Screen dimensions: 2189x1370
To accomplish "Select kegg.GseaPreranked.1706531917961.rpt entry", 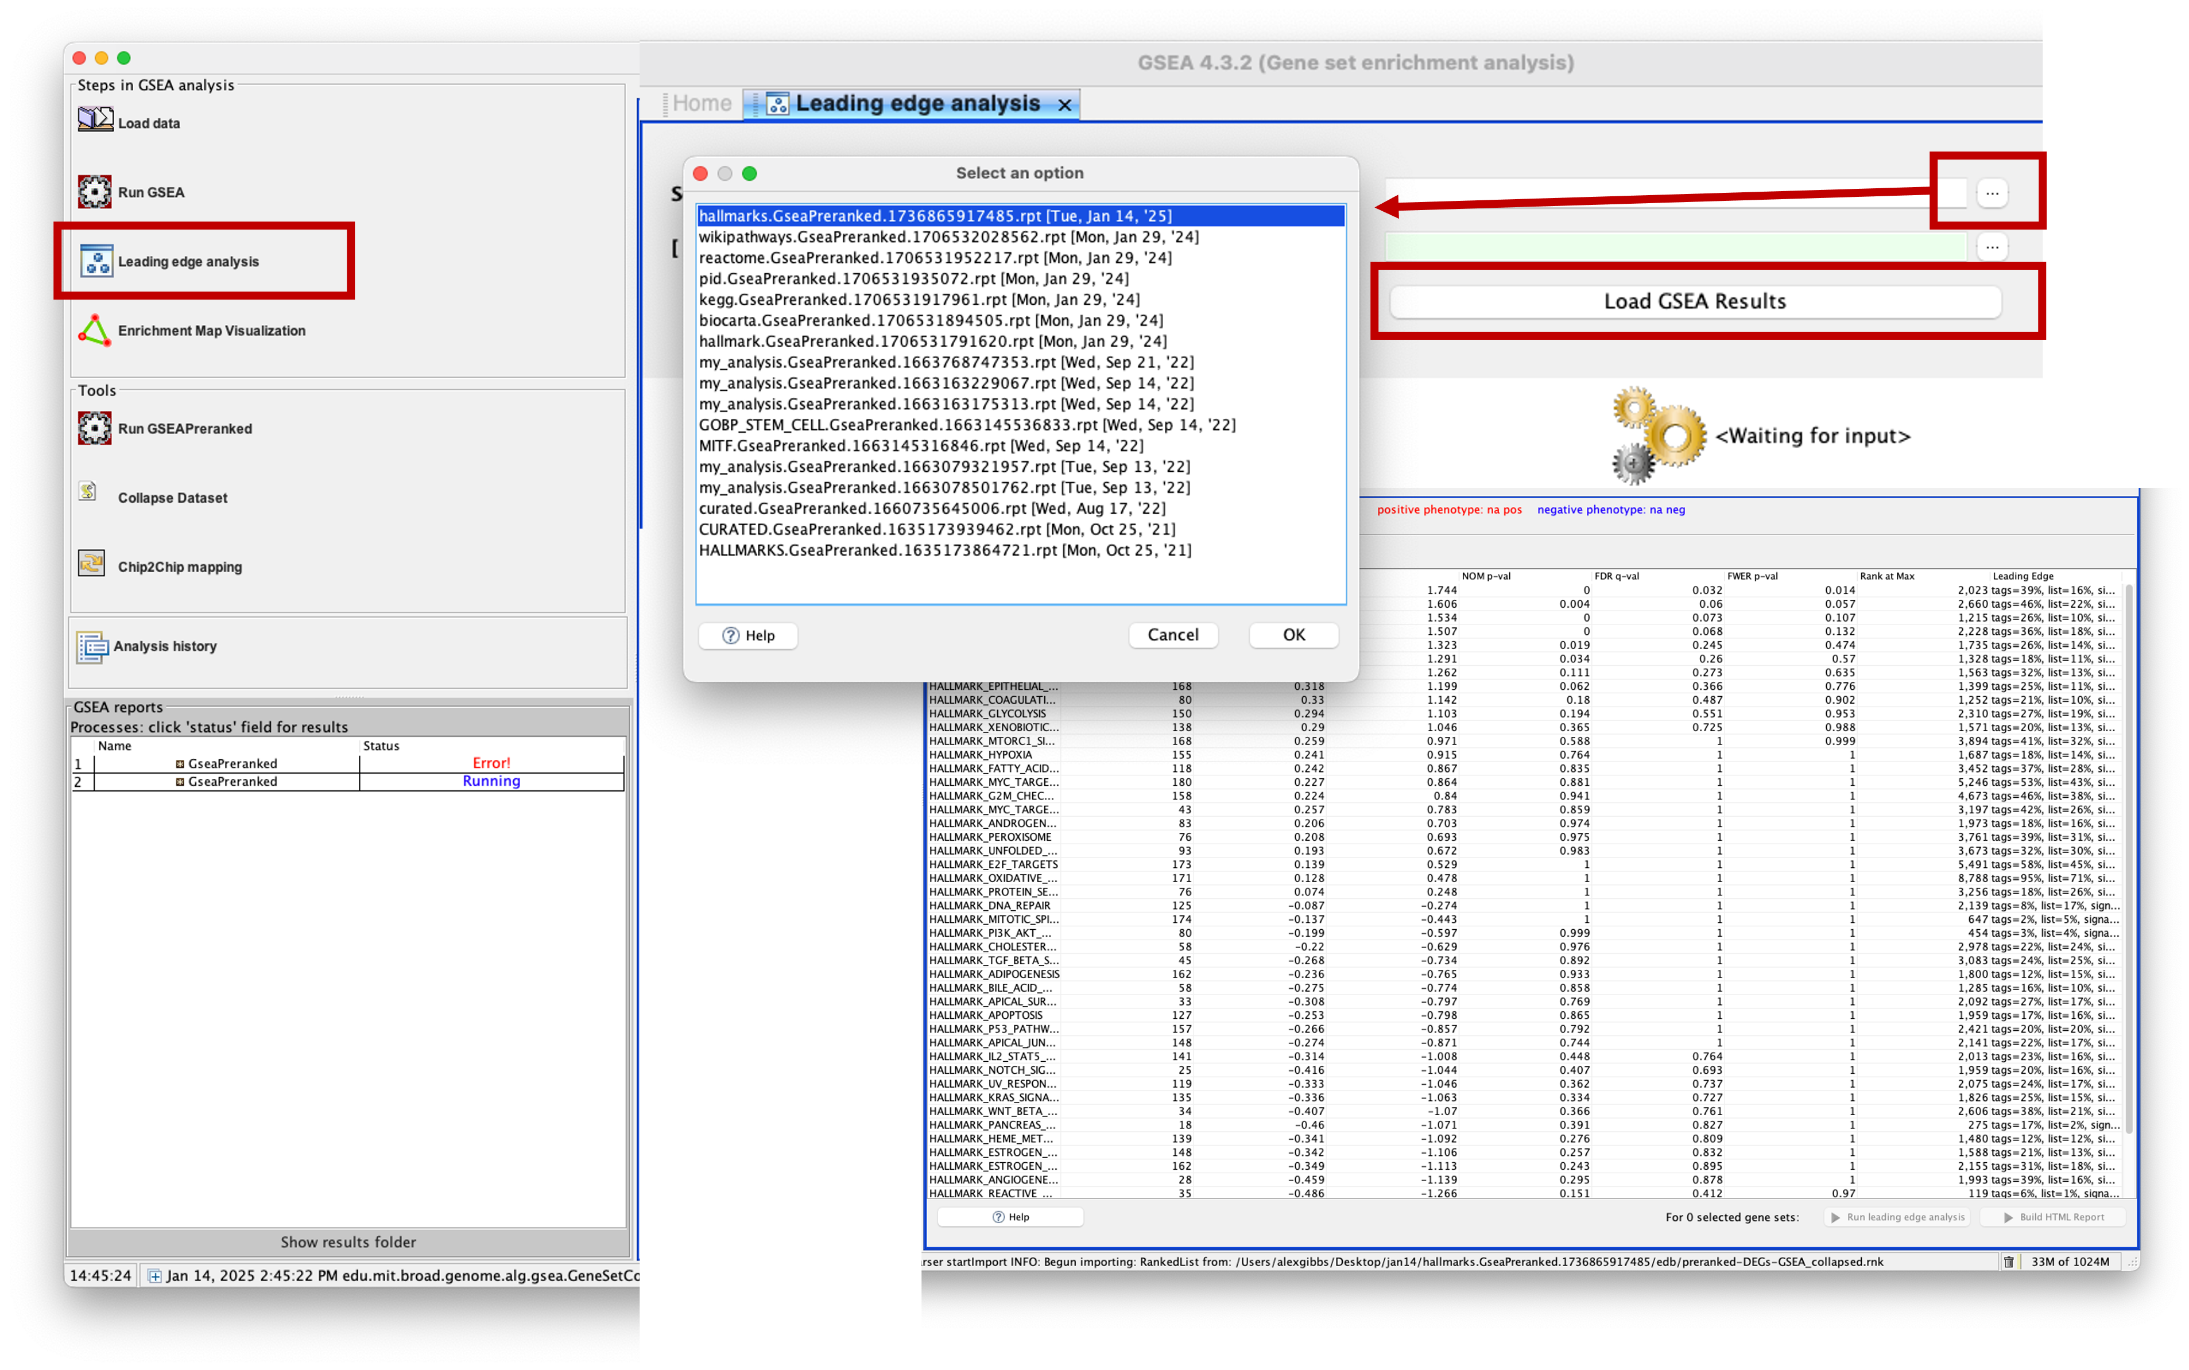I will click(x=1020, y=299).
